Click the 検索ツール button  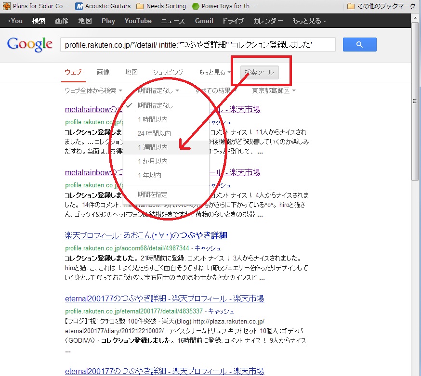point(259,73)
